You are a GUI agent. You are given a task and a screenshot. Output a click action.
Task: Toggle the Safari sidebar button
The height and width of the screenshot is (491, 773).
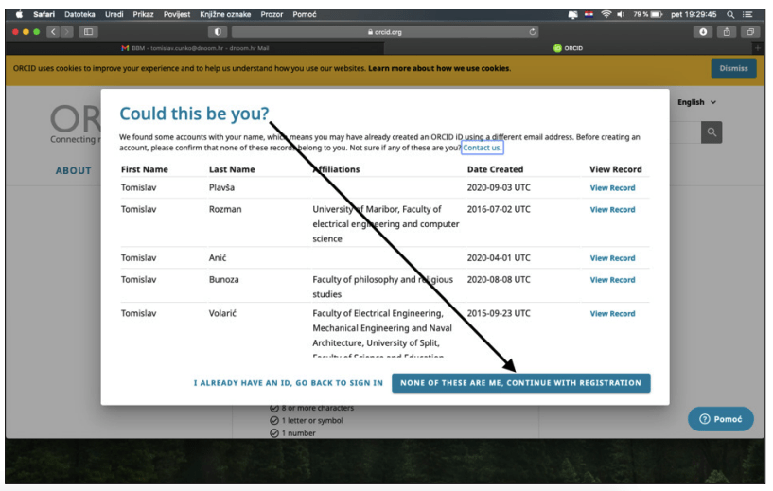tap(88, 32)
